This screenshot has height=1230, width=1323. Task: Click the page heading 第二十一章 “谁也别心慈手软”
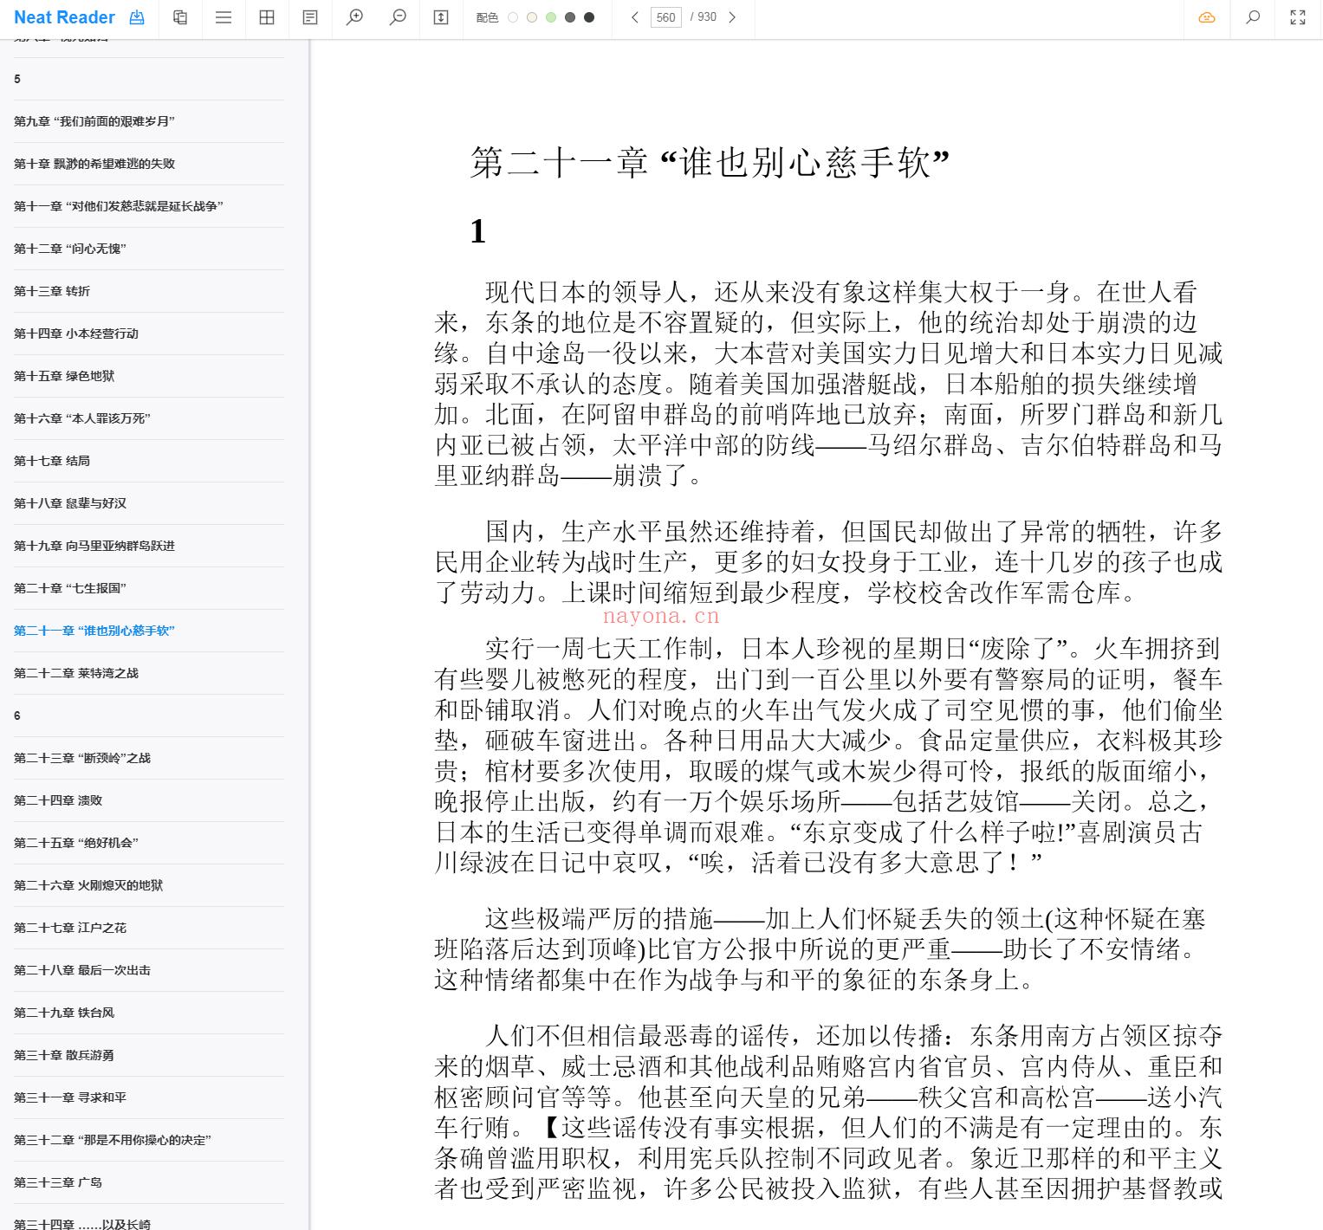710,162
